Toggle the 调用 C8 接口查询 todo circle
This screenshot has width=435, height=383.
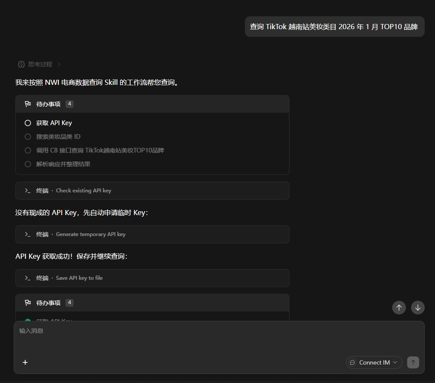pyautogui.click(x=28, y=150)
